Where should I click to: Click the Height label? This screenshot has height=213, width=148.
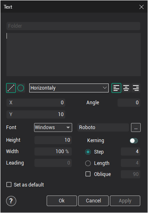point(13,140)
